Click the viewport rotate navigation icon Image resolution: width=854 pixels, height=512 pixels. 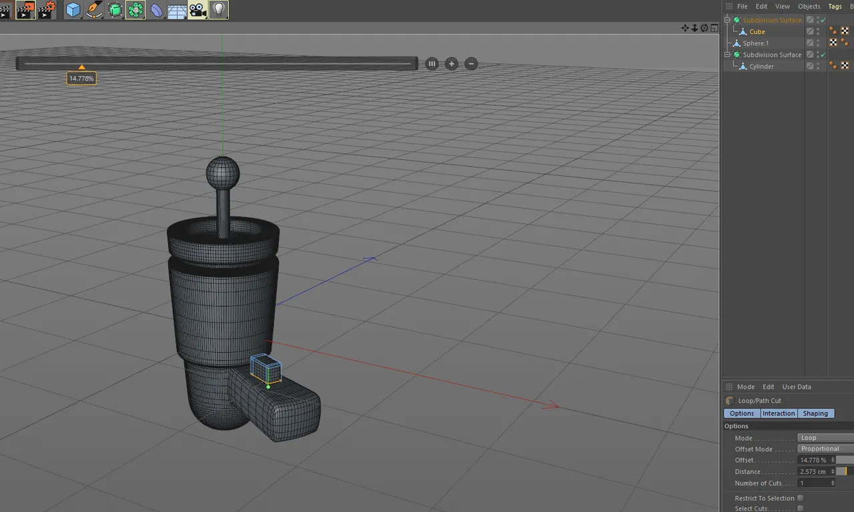click(704, 28)
